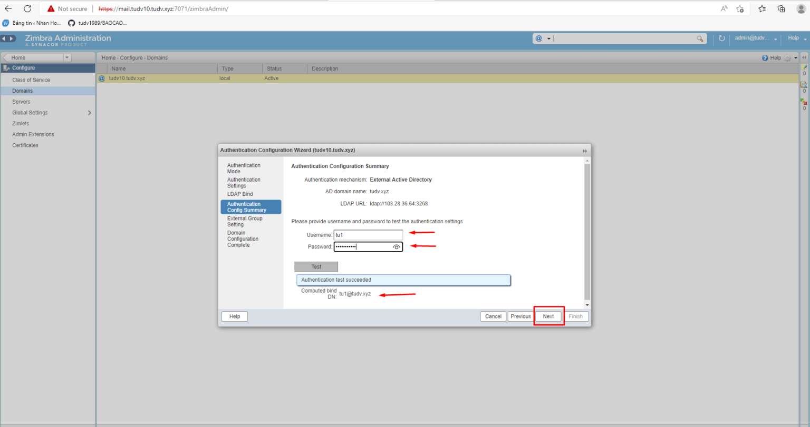This screenshot has height=427, width=810.
Task: Open the @ search-type dropdown in the header
Action: point(548,38)
